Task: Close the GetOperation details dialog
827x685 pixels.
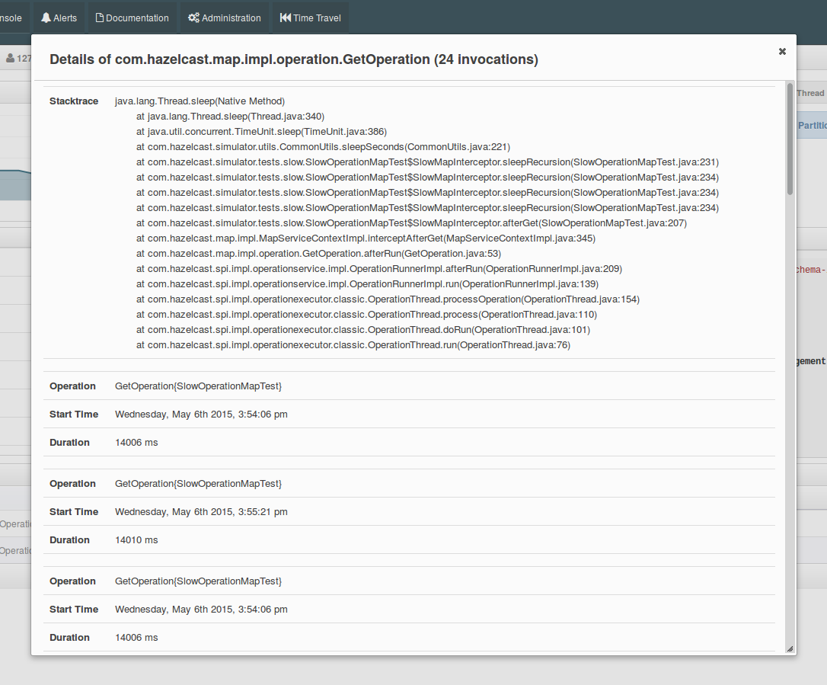Action: click(x=782, y=51)
